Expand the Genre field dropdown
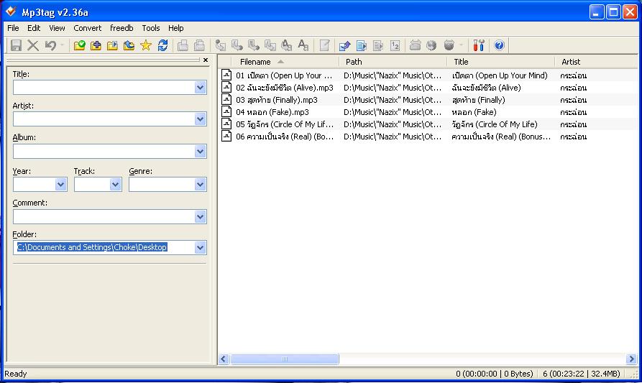The width and height of the screenshot is (642, 383). [x=200, y=184]
